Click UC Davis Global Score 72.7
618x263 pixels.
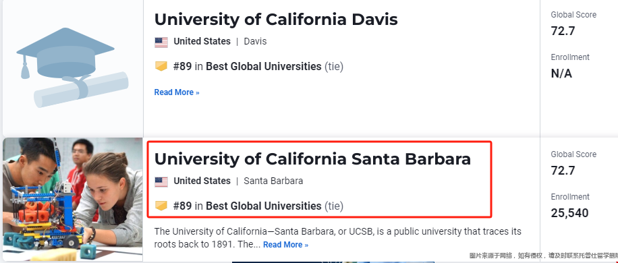[x=563, y=31]
